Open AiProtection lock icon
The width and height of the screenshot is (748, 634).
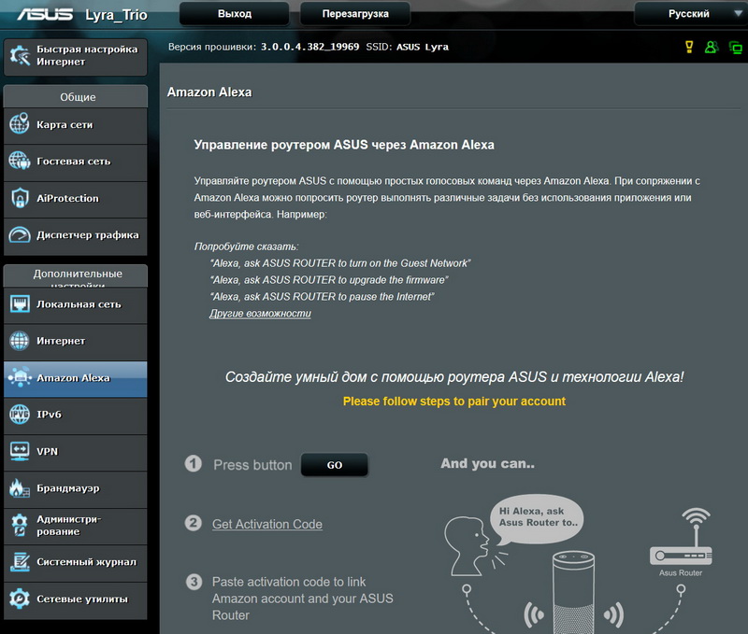20,198
